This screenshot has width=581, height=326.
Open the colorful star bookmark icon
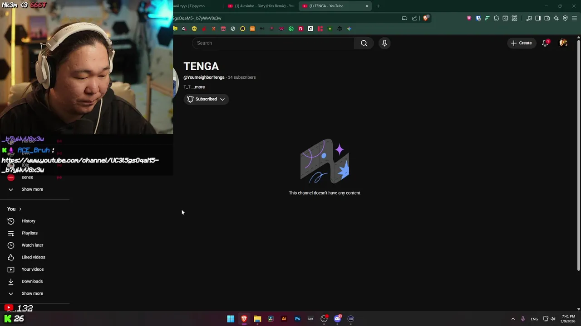[349, 29]
